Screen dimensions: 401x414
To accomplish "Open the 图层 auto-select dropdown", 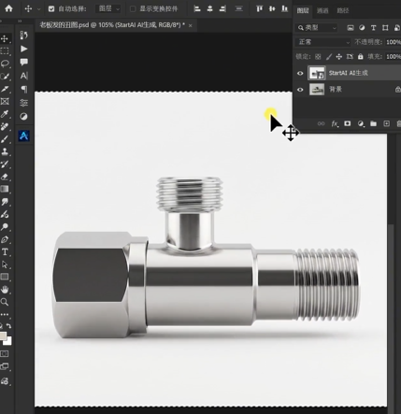I will pyautogui.click(x=108, y=8).
